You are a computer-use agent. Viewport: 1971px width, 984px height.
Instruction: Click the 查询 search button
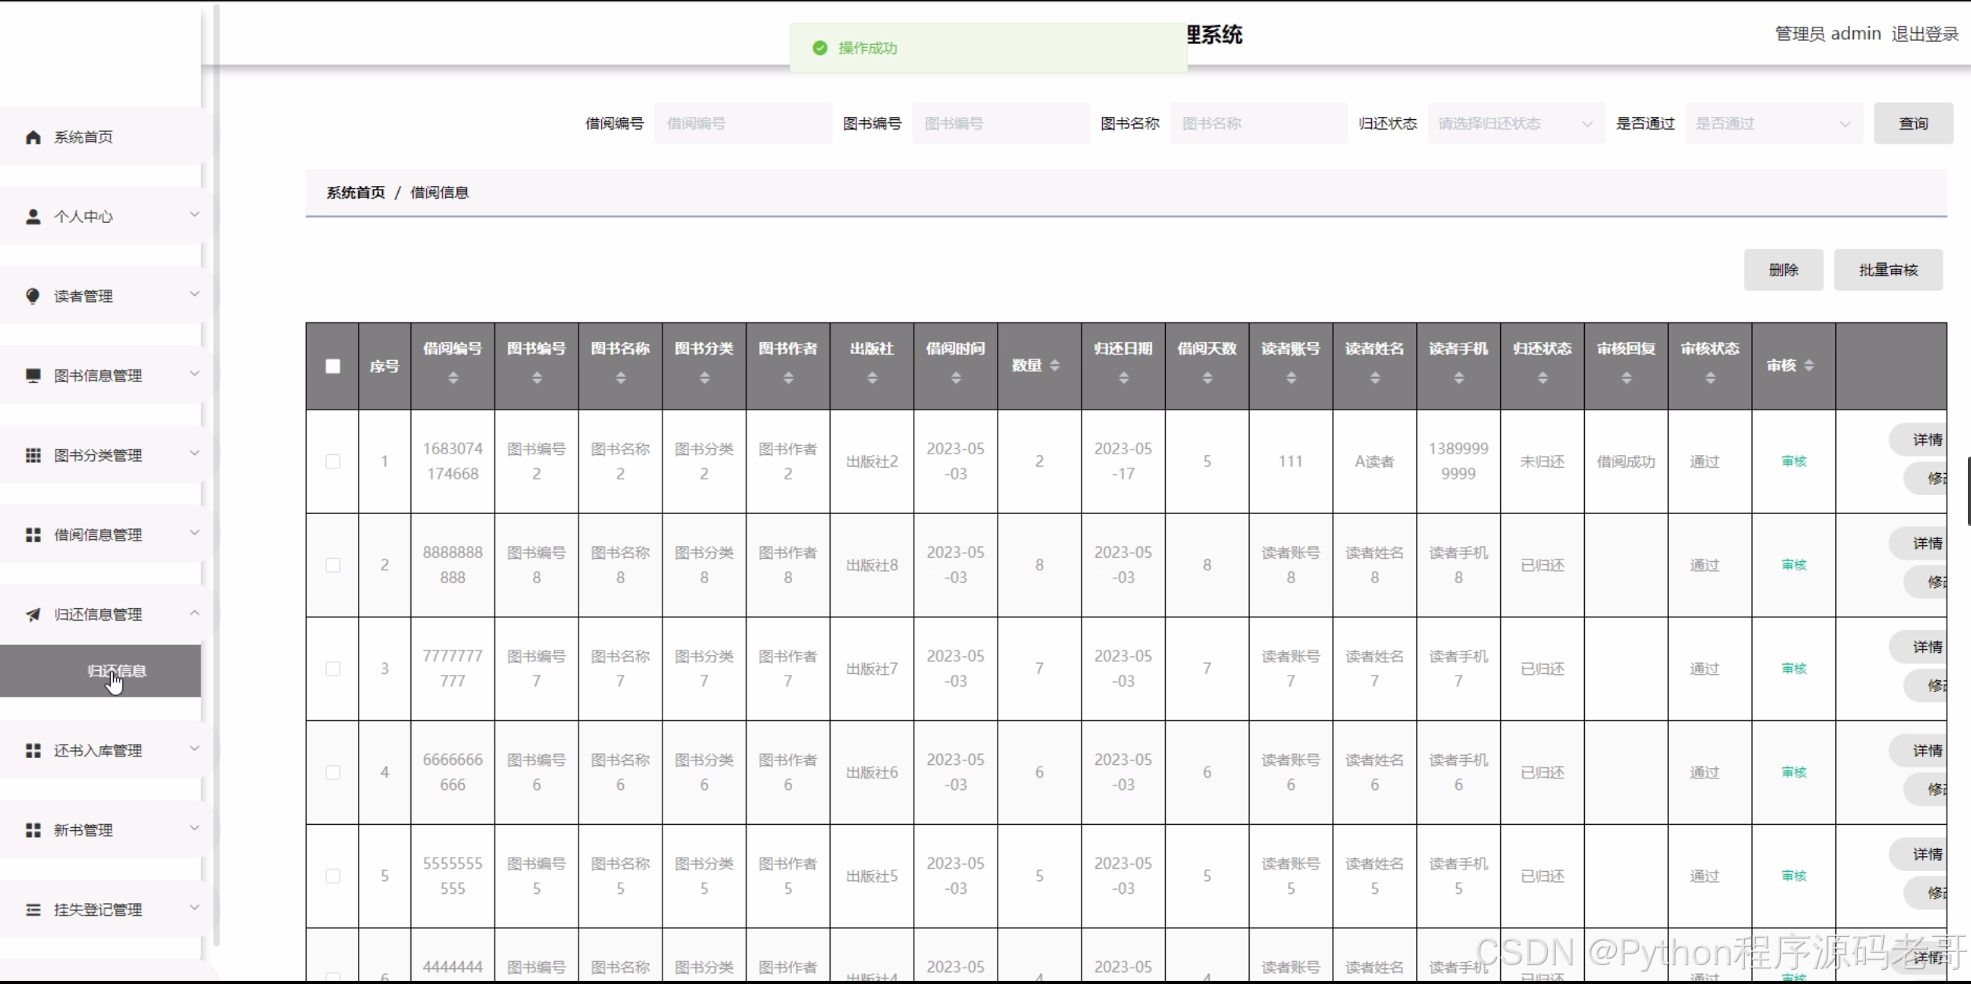[x=1912, y=123]
